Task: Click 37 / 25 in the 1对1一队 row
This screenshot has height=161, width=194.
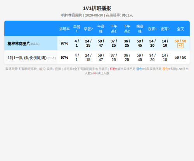Action: pyautogui.click(x=114, y=58)
